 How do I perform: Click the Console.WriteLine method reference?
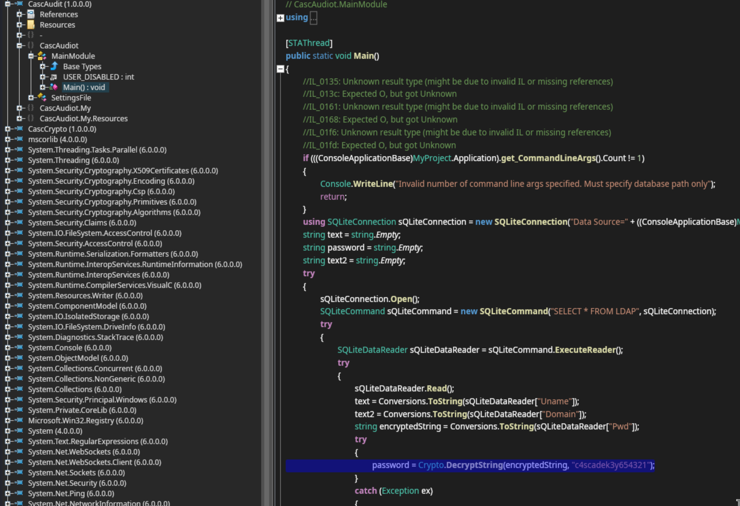(372, 184)
